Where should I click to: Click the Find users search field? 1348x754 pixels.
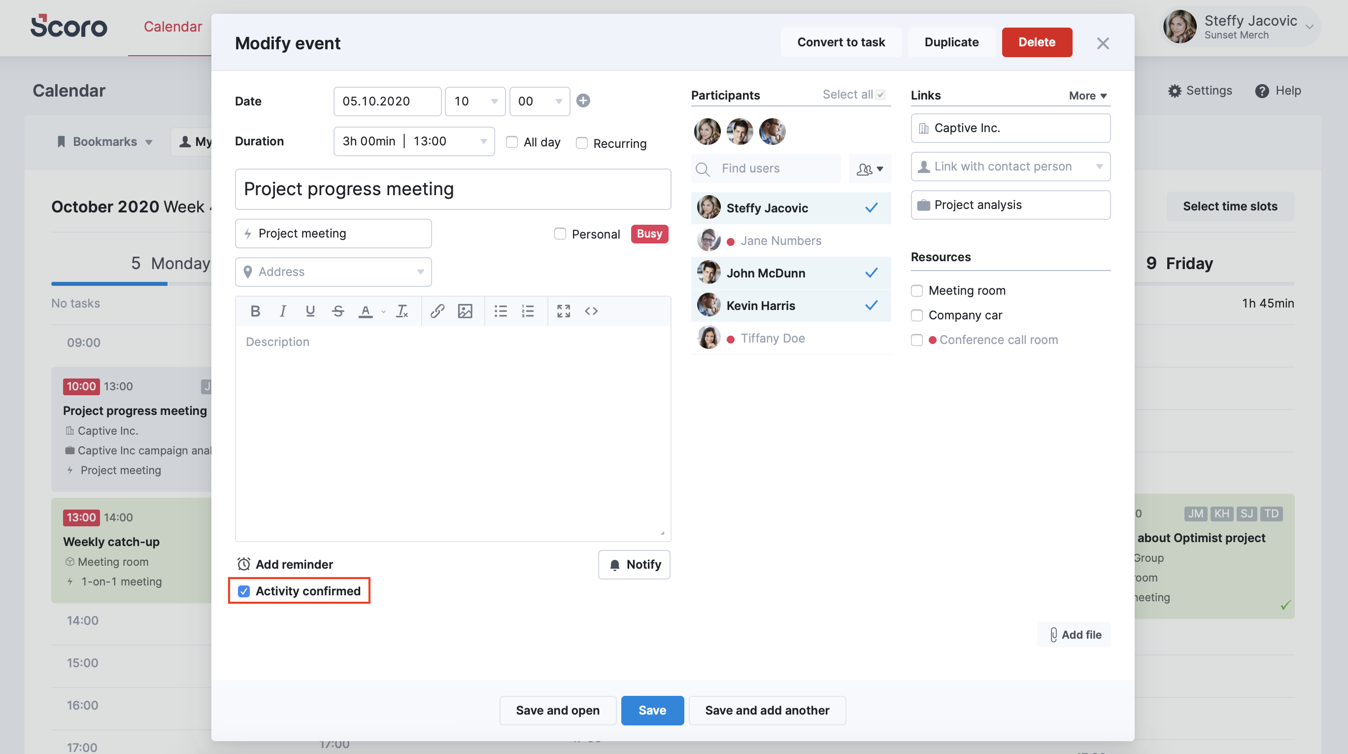pyautogui.click(x=766, y=169)
